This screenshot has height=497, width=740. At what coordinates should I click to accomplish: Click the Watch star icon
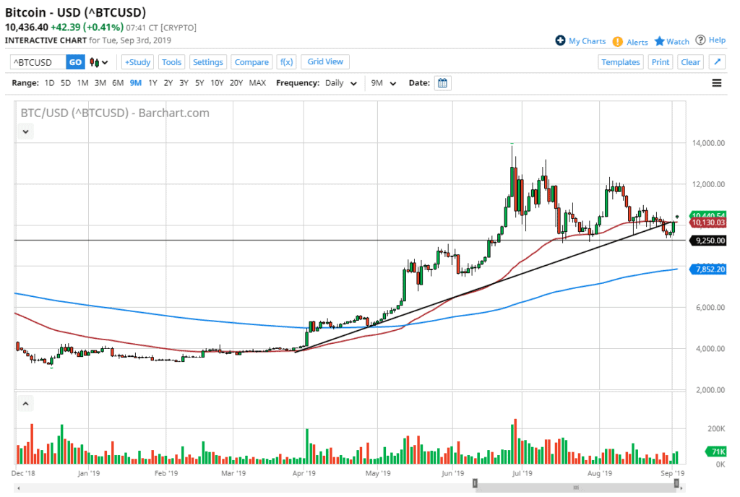pyautogui.click(x=659, y=42)
